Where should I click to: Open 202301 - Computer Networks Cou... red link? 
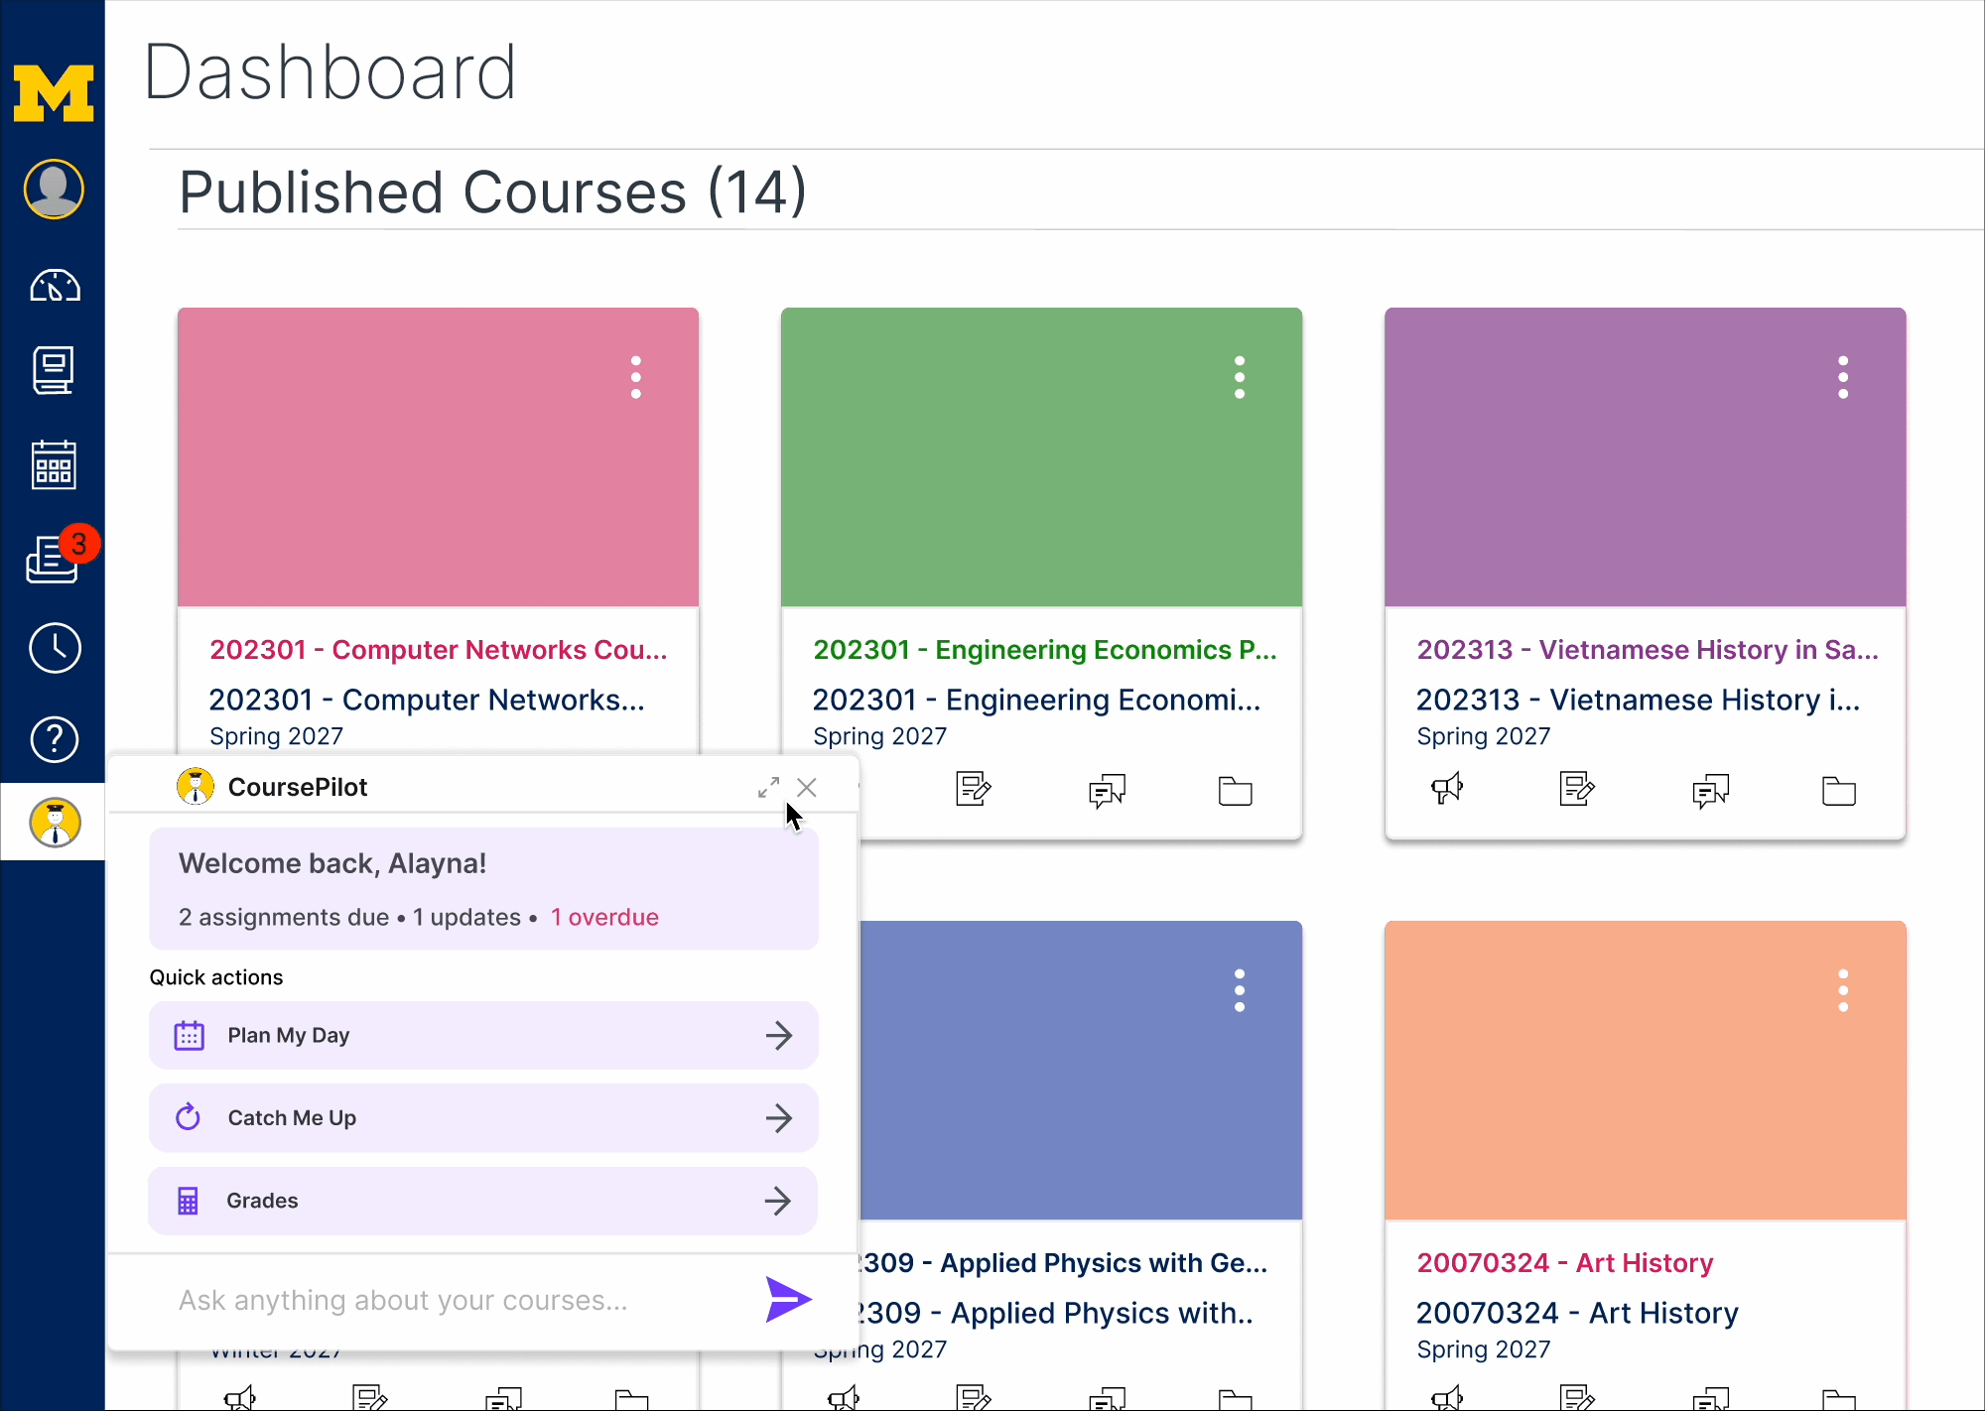coord(439,650)
